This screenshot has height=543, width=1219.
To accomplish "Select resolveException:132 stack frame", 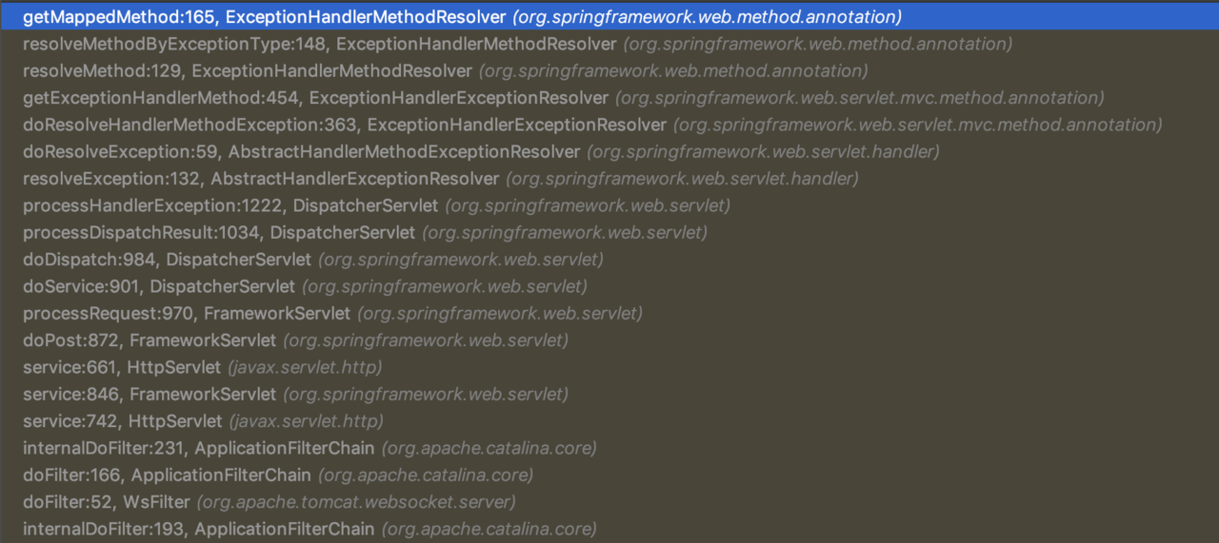I will [x=609, y=179].
